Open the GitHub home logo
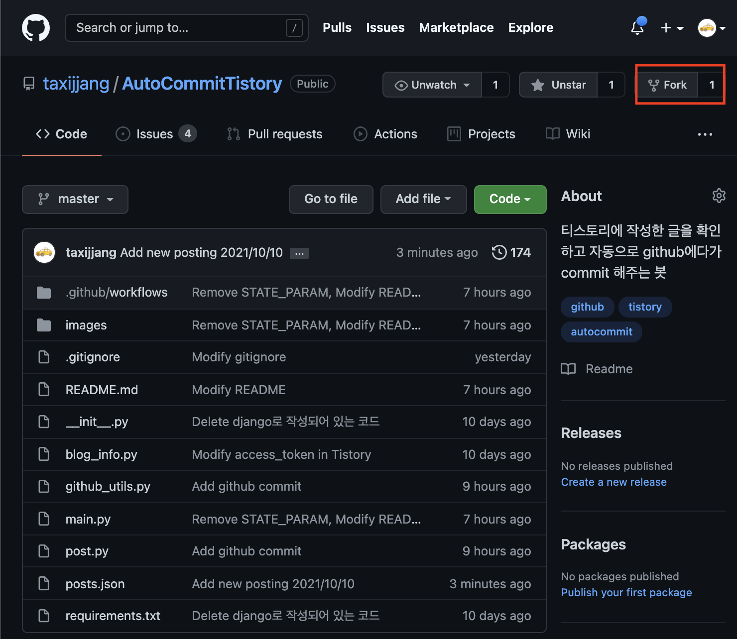The width and height of the screenshot is (737, 639). 36,28
